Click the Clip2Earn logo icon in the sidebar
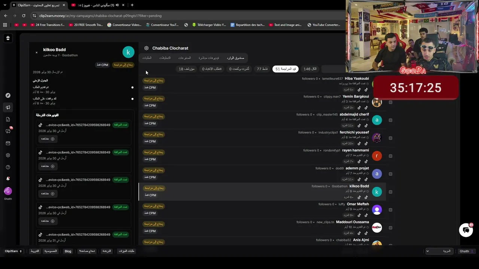 point(8,38)
